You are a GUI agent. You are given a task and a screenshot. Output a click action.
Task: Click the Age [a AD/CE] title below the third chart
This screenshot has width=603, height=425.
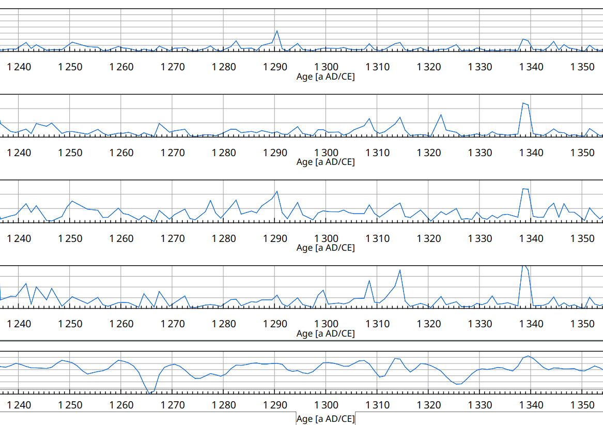pos(326,248)
